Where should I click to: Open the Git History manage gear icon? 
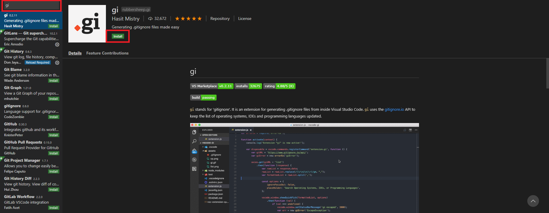coord(57,63)
